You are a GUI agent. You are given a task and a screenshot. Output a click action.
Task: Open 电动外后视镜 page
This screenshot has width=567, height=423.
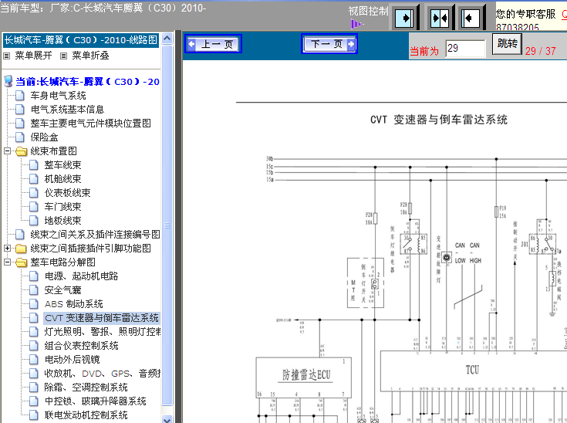coord(72,359)
